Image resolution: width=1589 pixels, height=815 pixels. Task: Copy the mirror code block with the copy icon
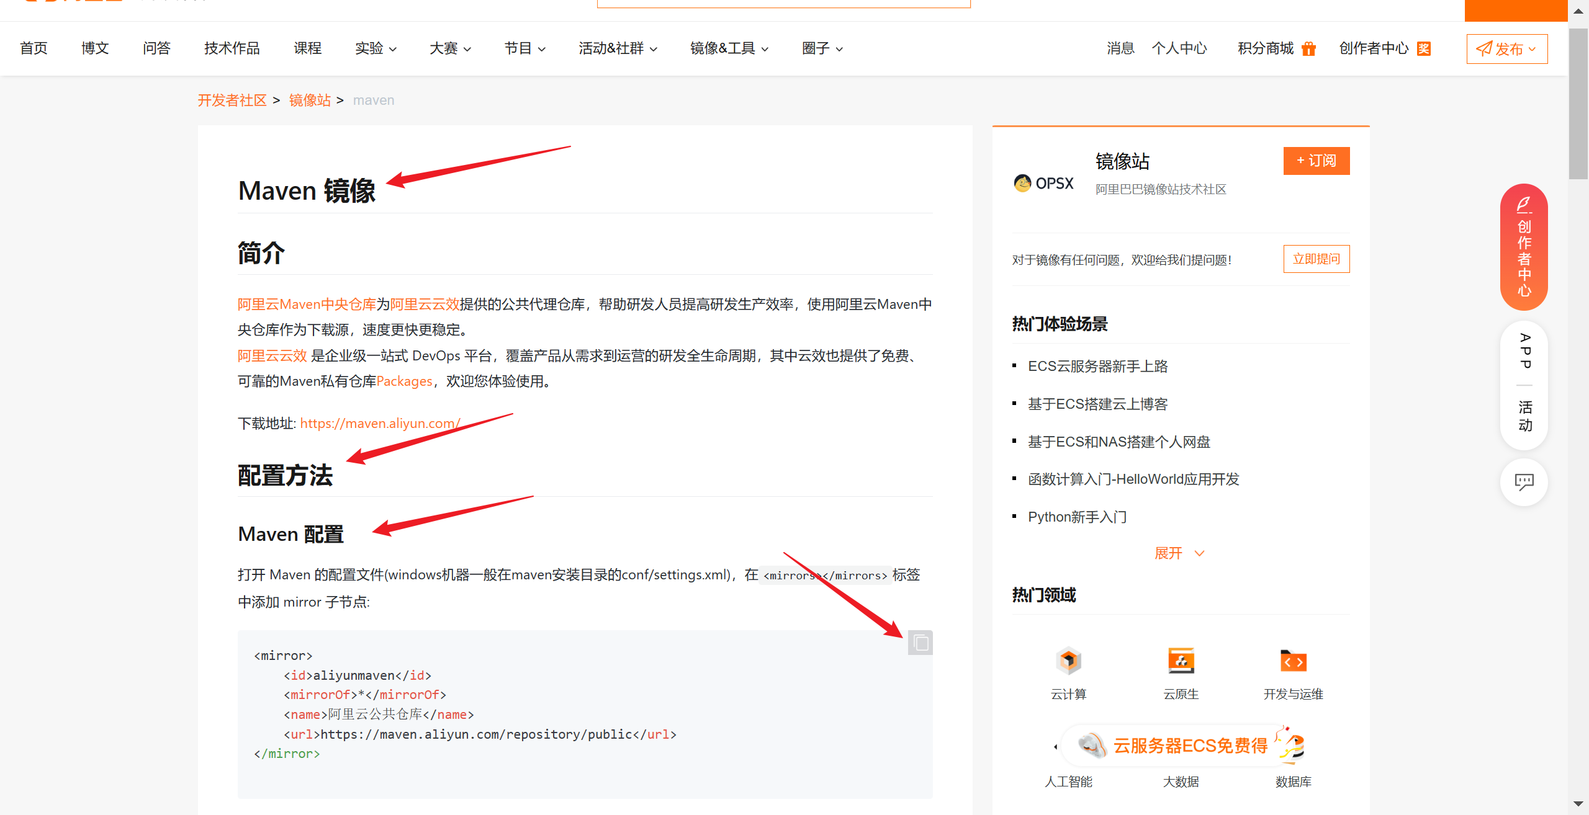921,643
